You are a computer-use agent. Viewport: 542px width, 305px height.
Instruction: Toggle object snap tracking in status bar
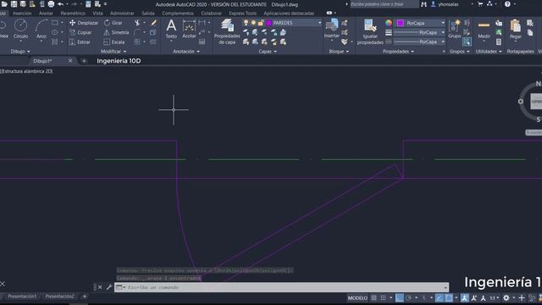[439, 297]
